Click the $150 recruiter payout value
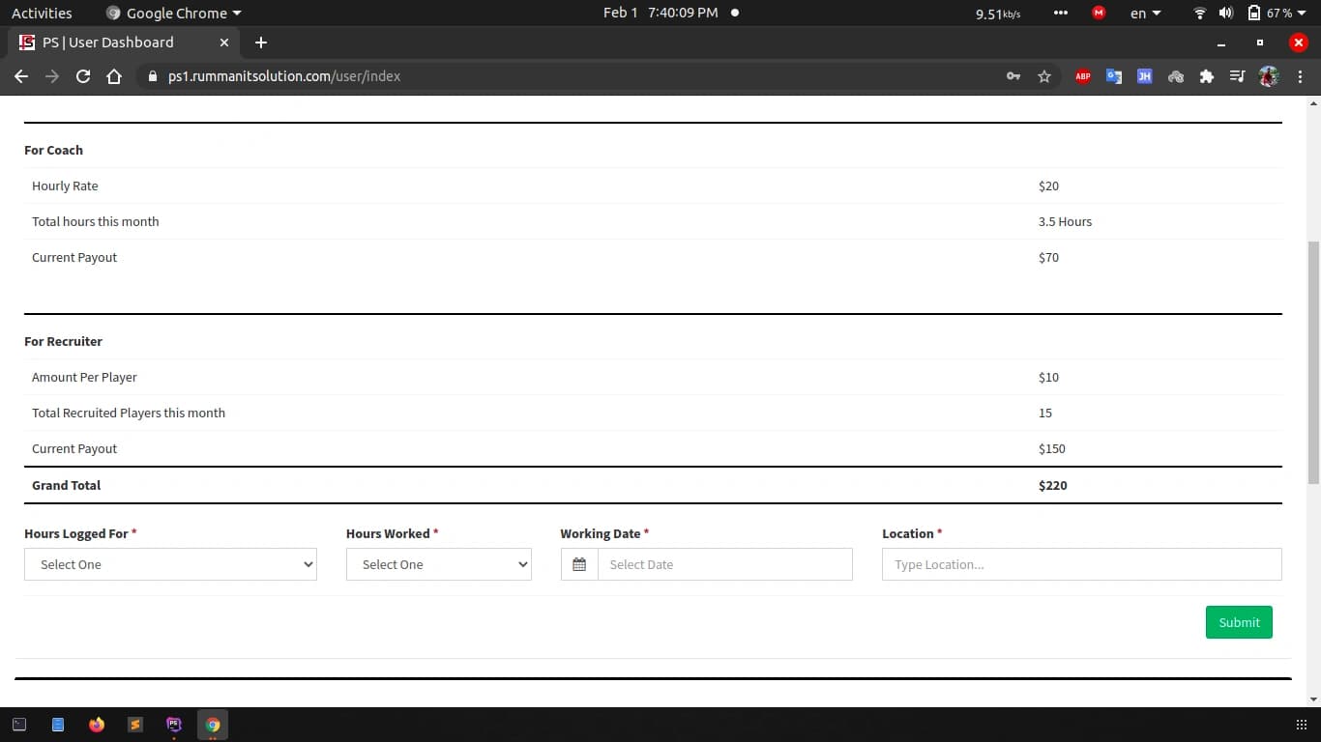 [x=1052, y=448]
